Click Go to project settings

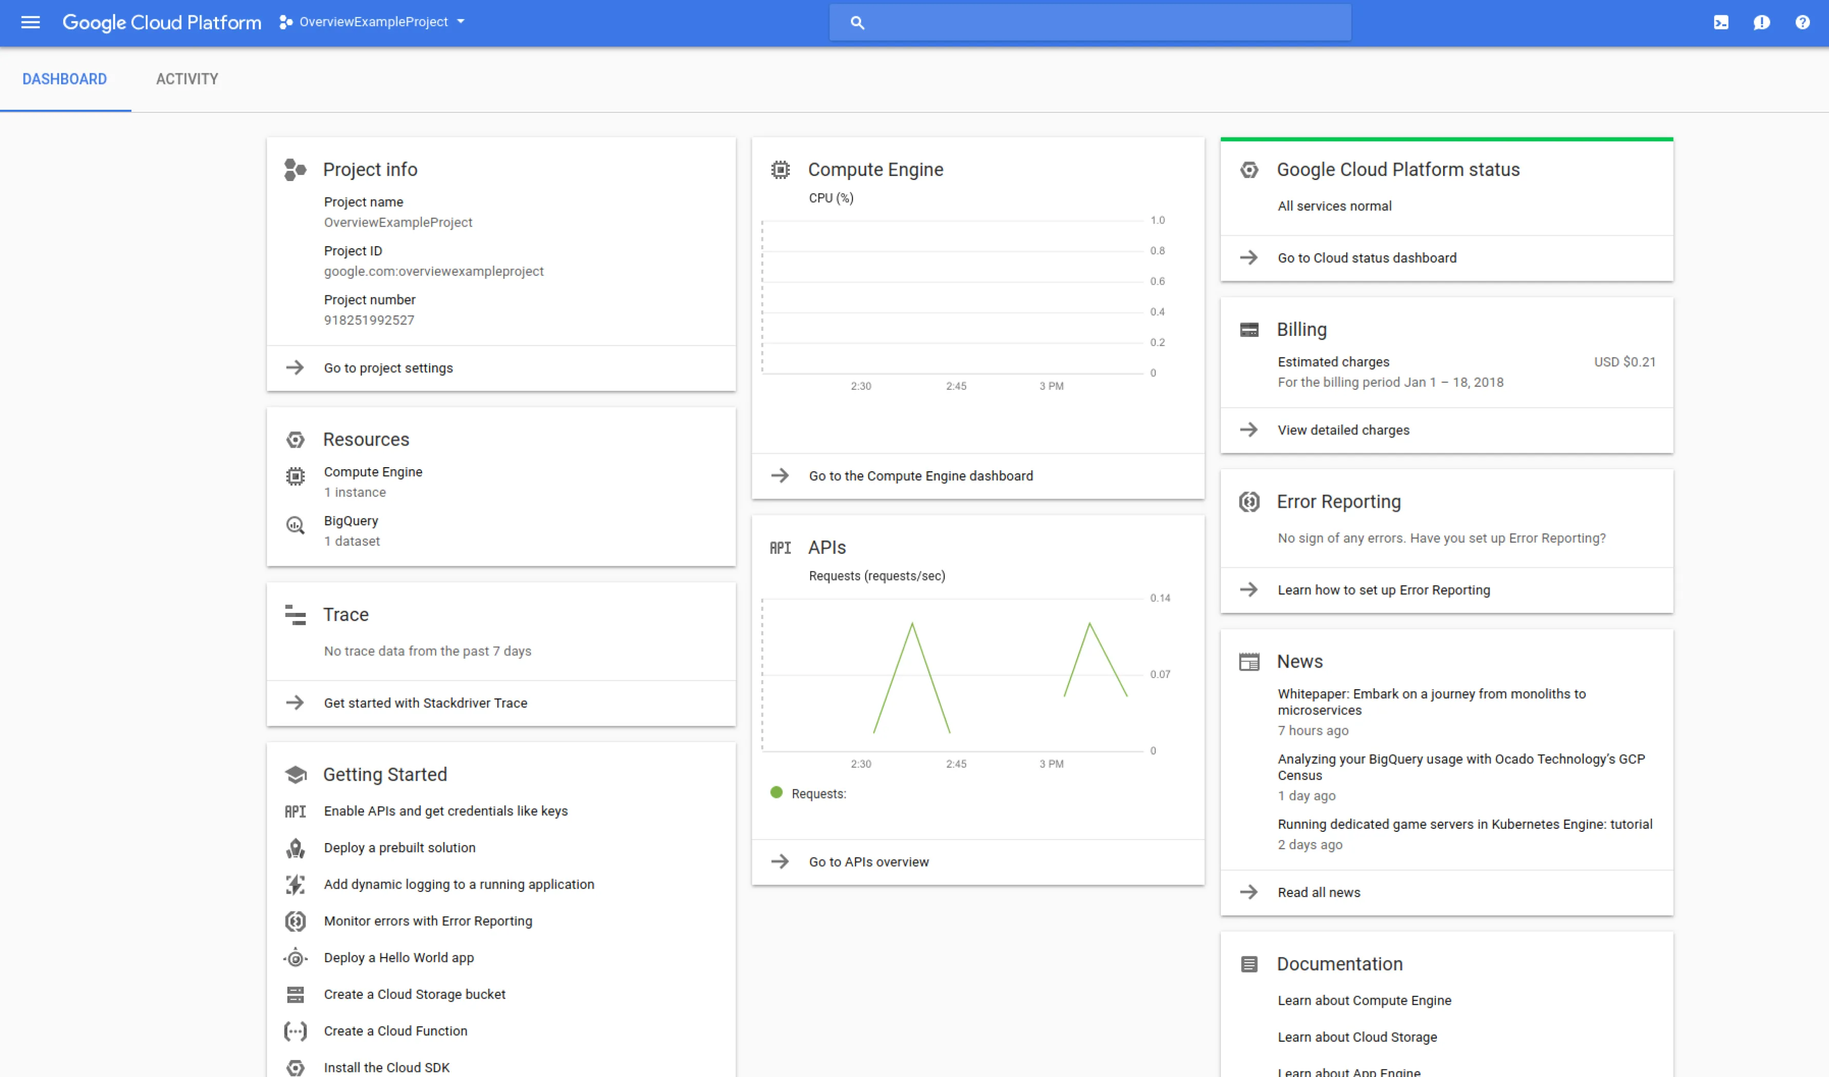[x=501, y=368]
